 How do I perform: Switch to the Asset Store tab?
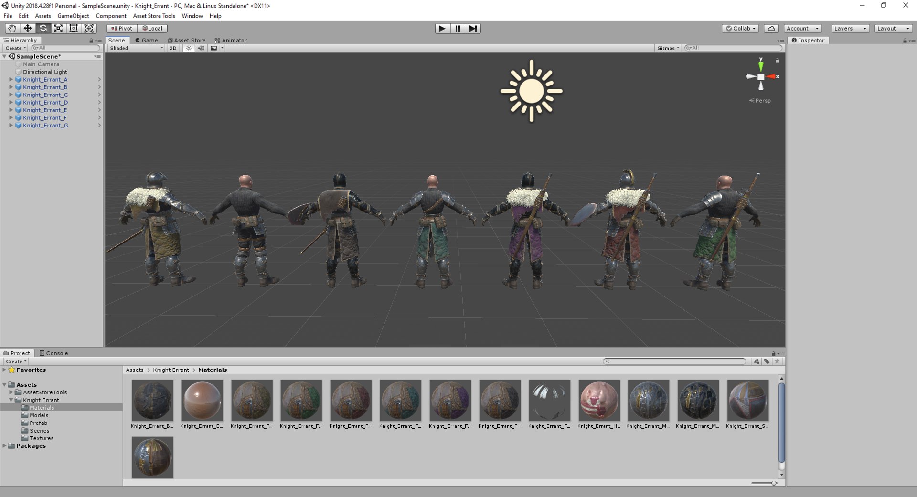186,40
